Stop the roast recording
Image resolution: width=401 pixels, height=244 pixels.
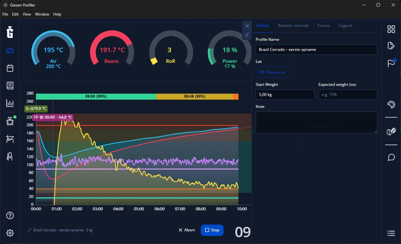[212, 230]
